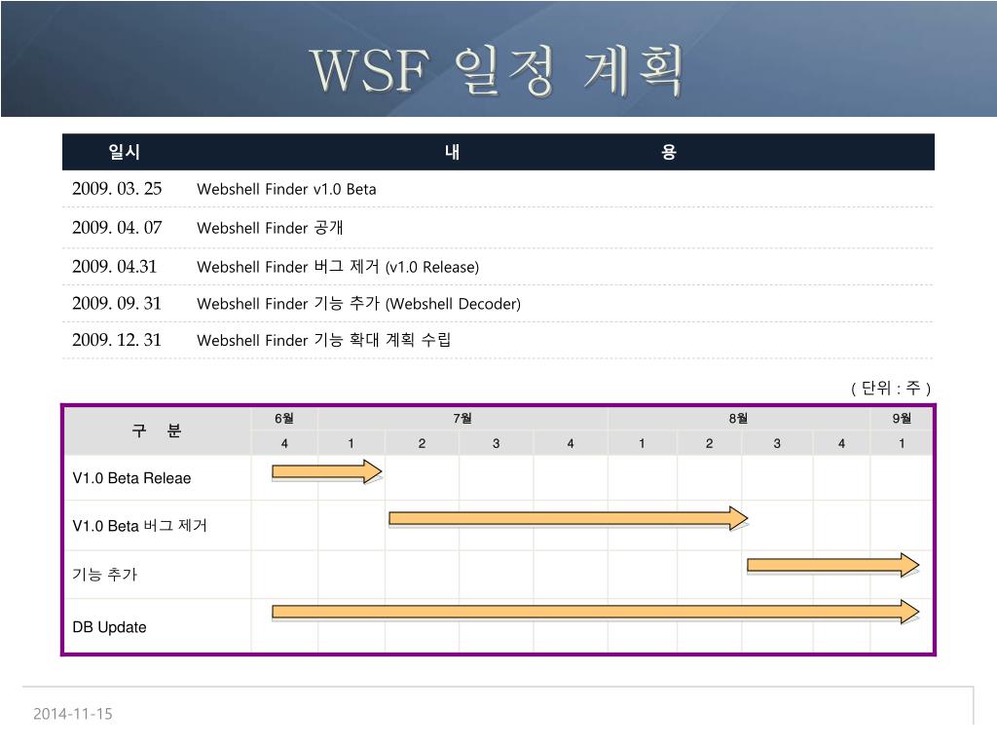The image size is (997, 748).
Task: Select the DB Update arrow bar
Action: (595, 612)
